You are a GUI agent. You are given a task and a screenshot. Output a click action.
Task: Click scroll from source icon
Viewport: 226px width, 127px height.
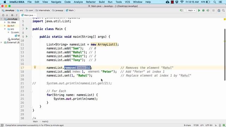pos(3,15)
